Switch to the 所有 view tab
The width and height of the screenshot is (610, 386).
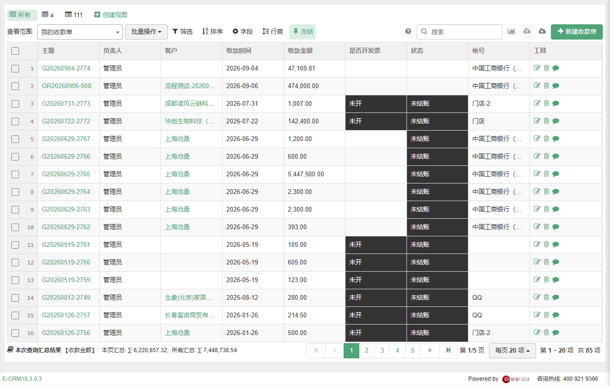point(22,15)
